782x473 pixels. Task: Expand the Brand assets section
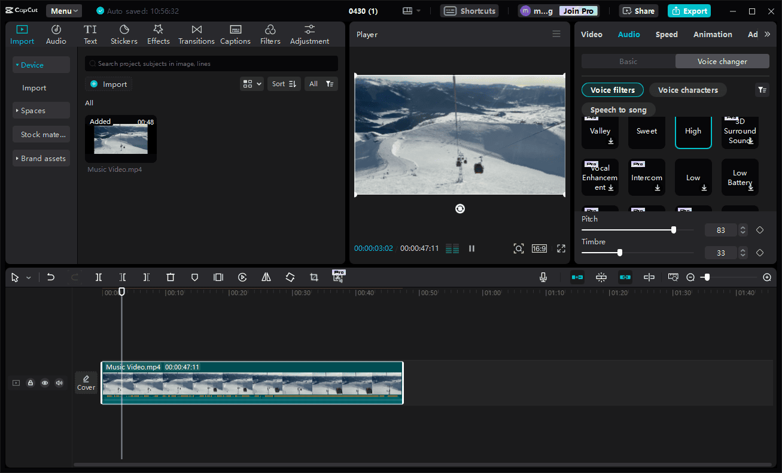click(41, 158)
